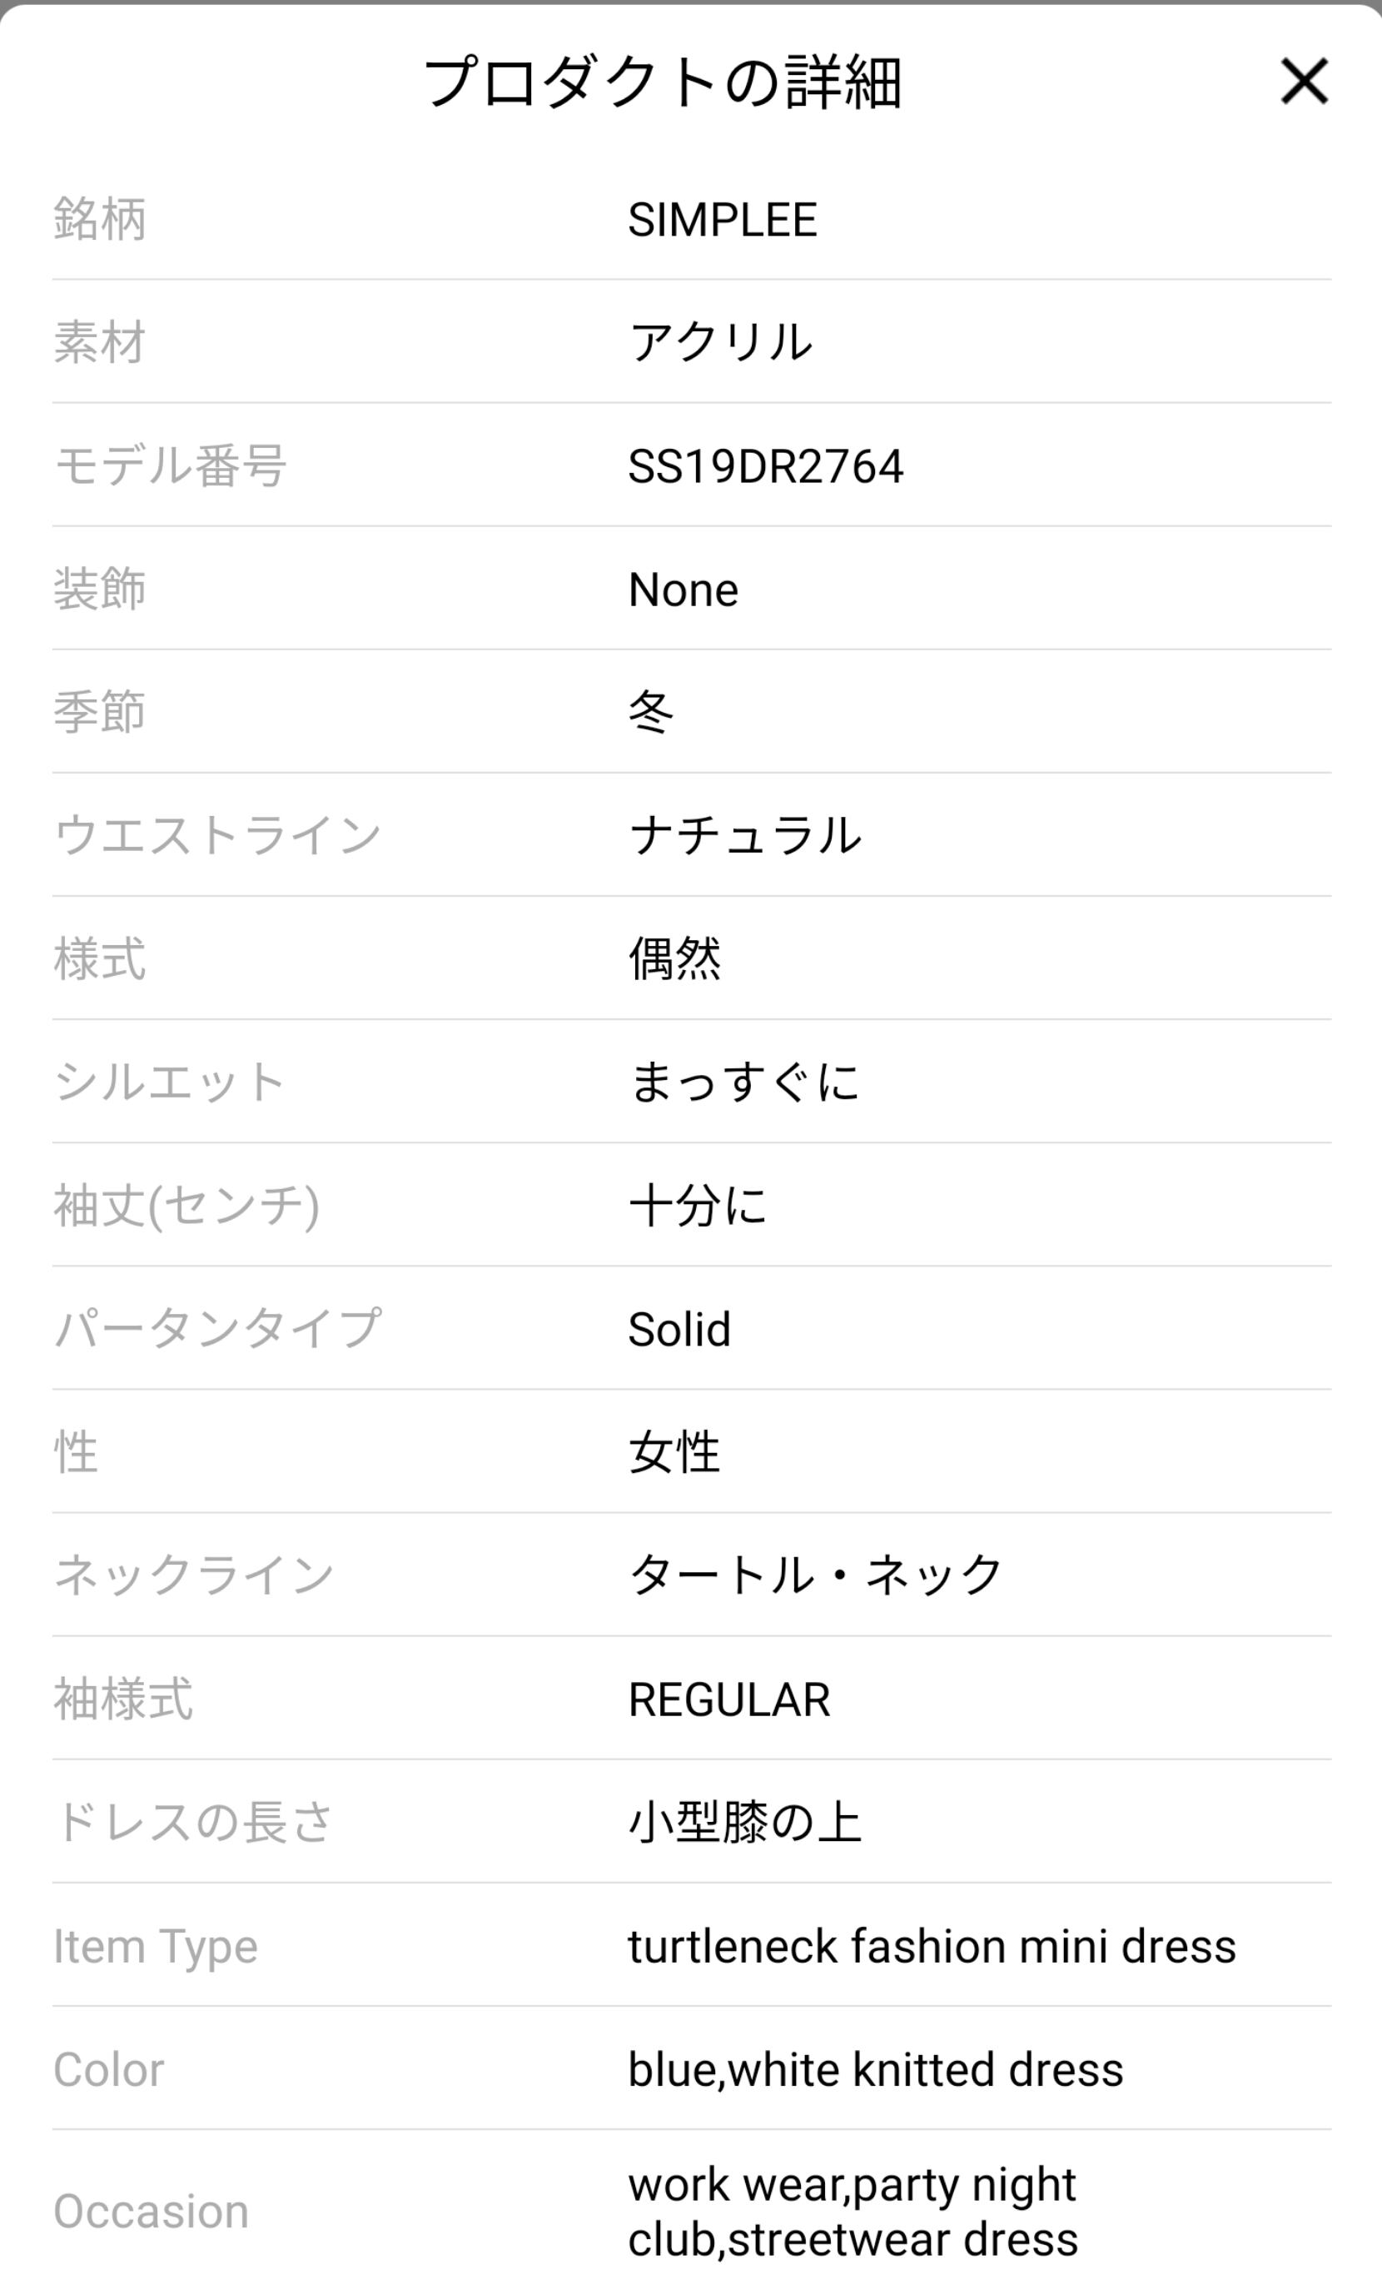Select model number SS19DR2764
The image size is (1382, 2289).
tap(765, 466)
